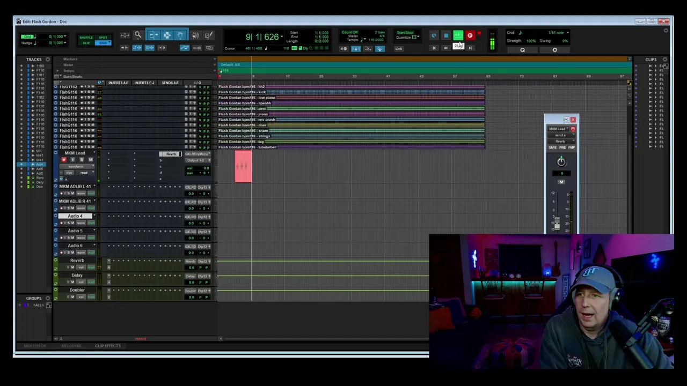The image size is (687, 386).
Task: Expand the Tempo ruler
Action: [x=57, y=71]
